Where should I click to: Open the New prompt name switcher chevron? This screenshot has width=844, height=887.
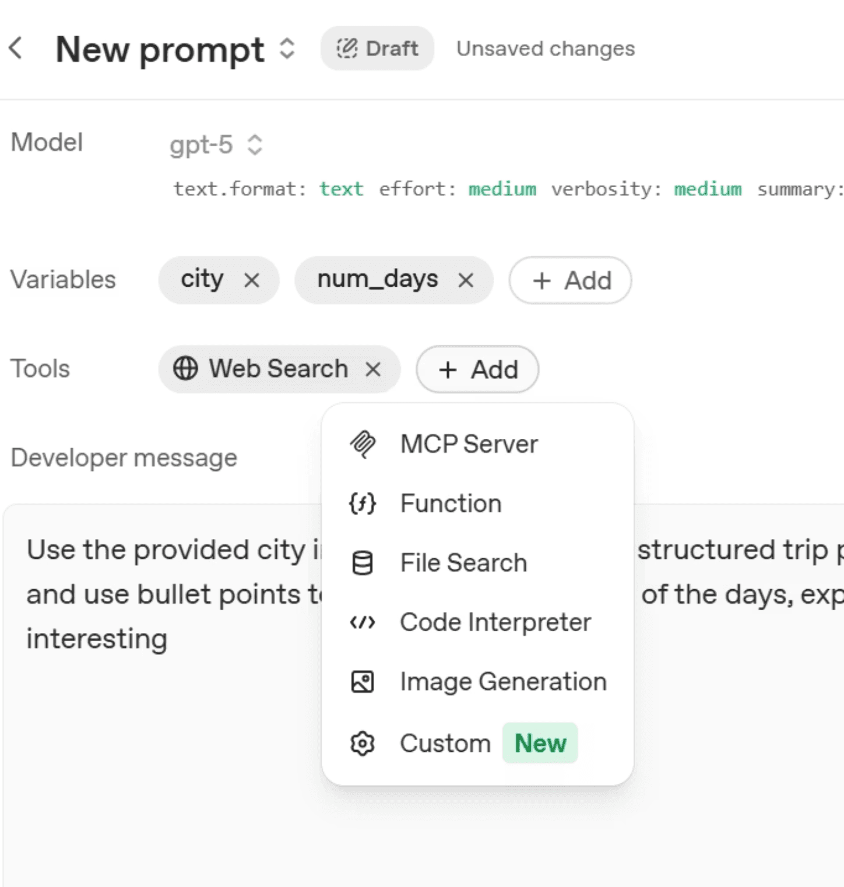coord(287,49)
